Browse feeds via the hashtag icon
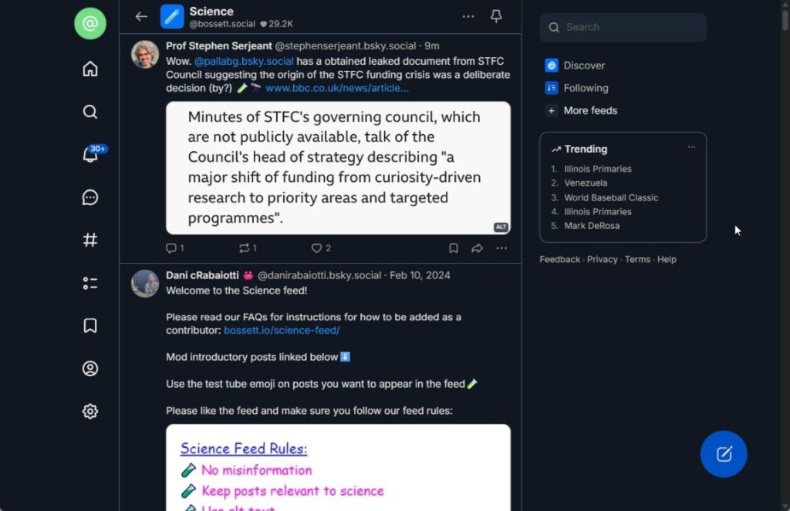The height and width of the screenshot is (511, 790). click(90, 240)
